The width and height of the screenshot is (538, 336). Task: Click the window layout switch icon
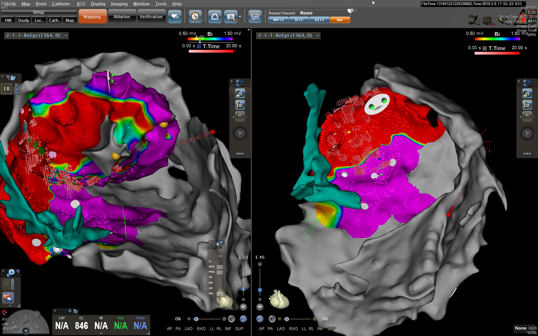255,17
